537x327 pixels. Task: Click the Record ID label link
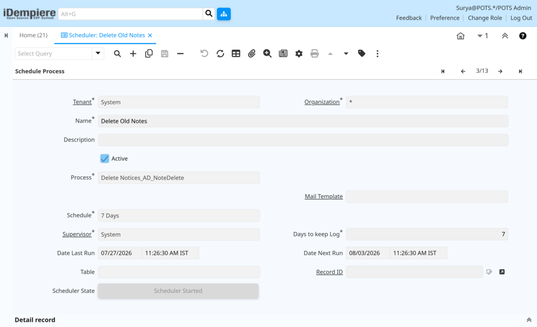point(329,272)
